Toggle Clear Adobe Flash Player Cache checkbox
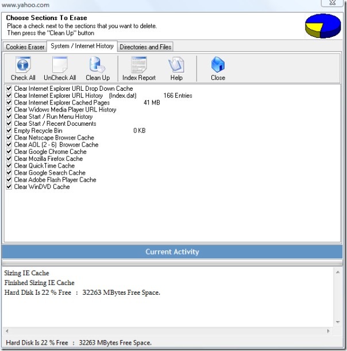This screenshot has height=351, width=347. [9, 180]
